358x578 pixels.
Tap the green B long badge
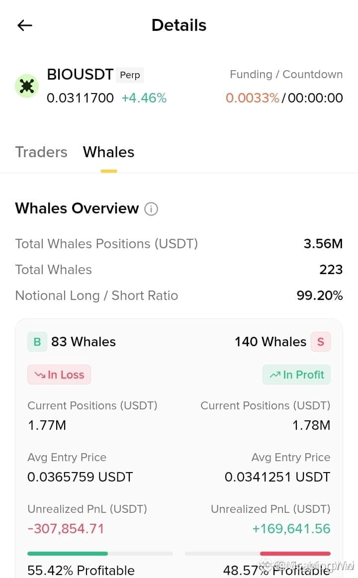[37, 342]
